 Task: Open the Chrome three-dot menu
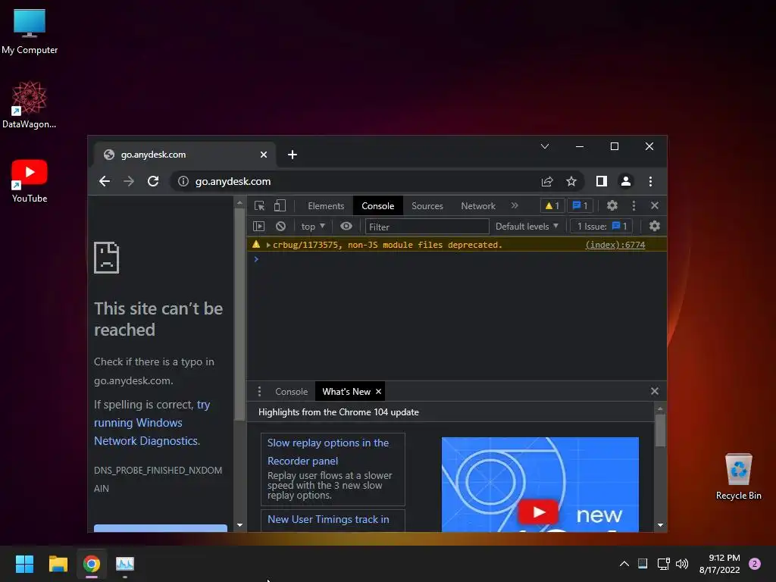click(650, 181)
